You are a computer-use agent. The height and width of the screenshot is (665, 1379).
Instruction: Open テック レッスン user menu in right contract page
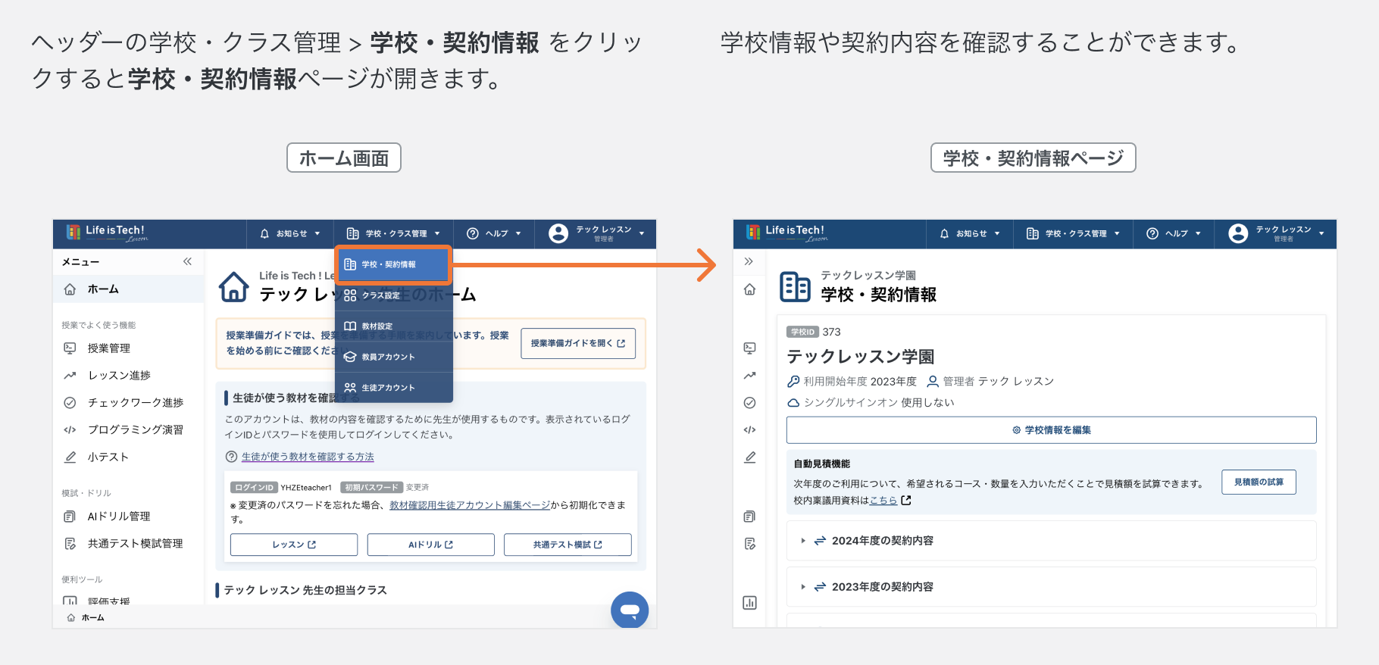click(1276, 234)
